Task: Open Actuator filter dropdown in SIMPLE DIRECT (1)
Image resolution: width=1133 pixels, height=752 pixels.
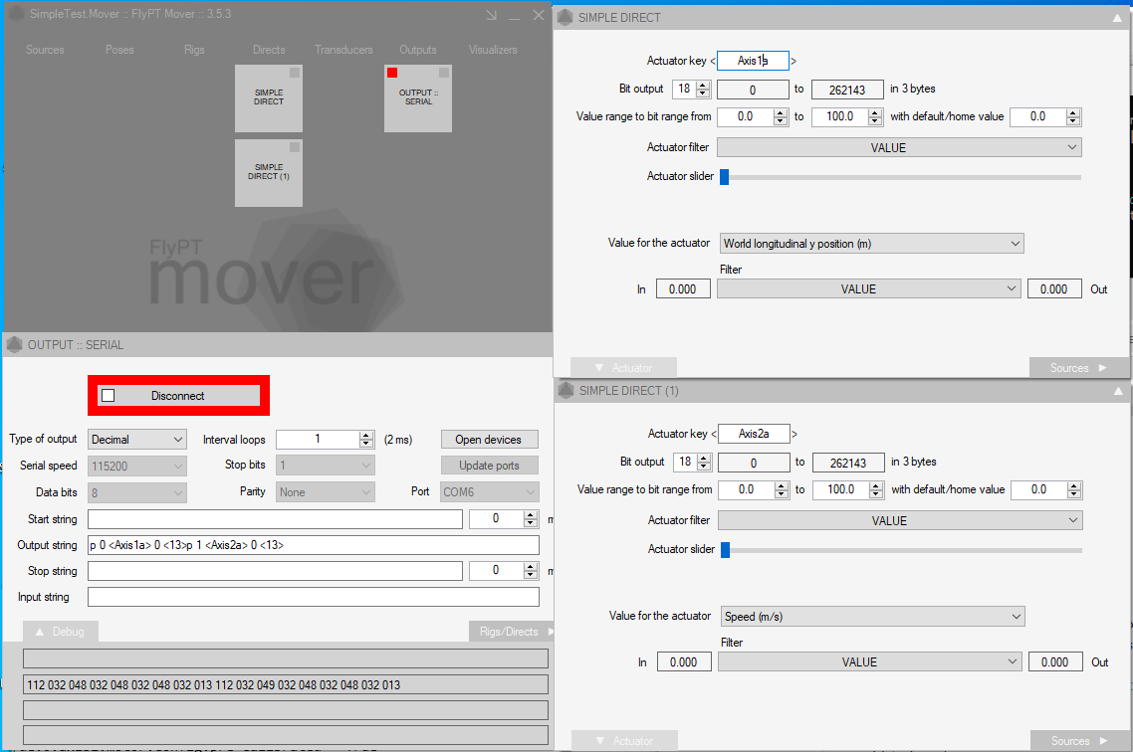Action: [900, 520]
